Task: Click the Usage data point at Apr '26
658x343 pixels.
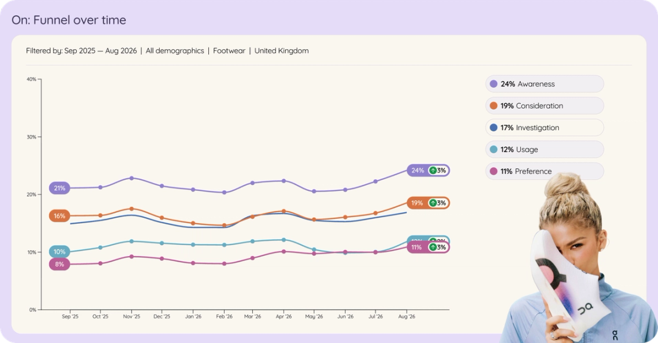Action: (x=284, y=240)
